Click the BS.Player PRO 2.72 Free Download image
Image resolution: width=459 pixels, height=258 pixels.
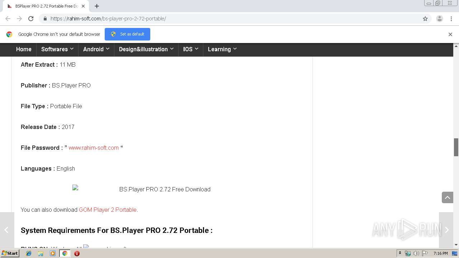[141, 189]
